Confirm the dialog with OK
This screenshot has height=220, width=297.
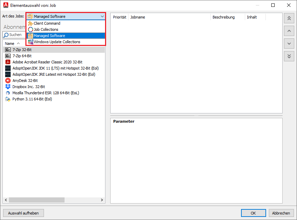point(253,213)
